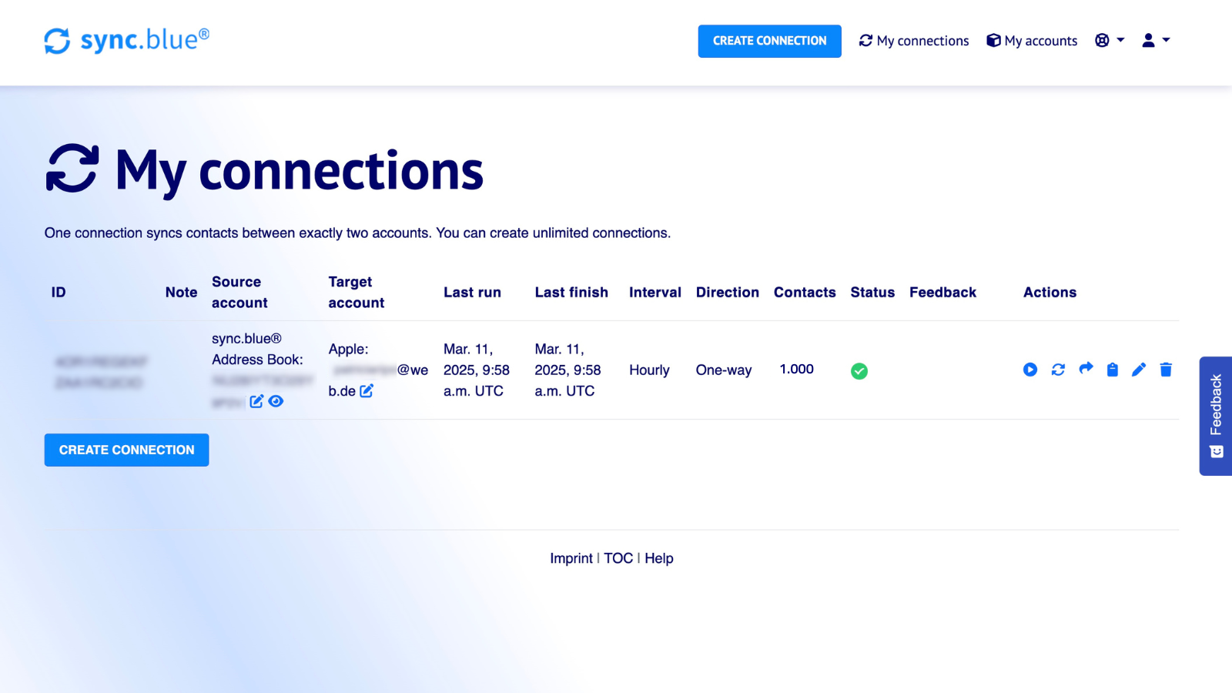Screen dimensions: 1232x693
Task: Go to My accounts
Action: click(x=1032, y=40)
